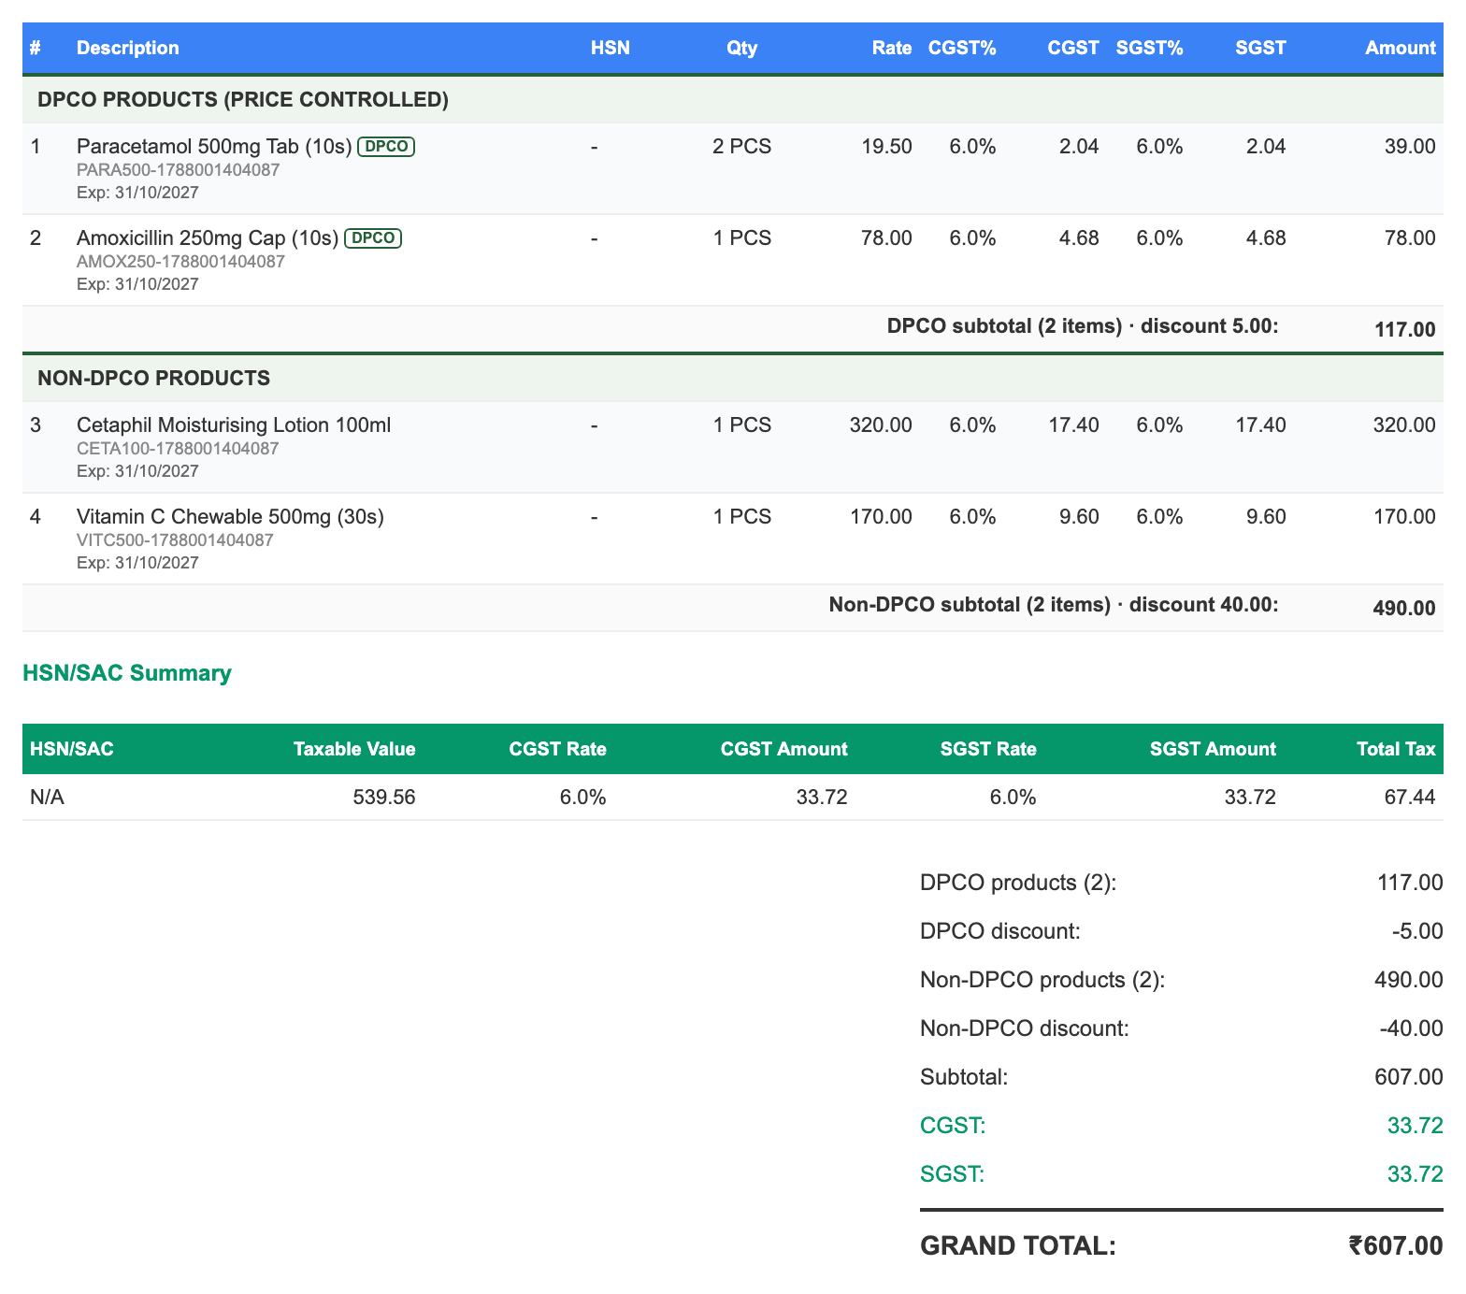Click DPCO products (2) totals line
Image resolution: width=1466 pixels, height=1294 pixels.
point(1182,883)
